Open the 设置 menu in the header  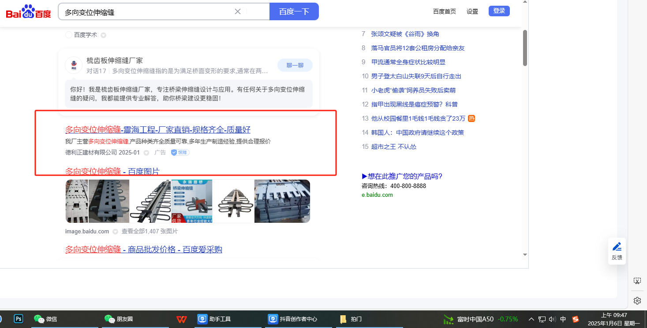472,11
